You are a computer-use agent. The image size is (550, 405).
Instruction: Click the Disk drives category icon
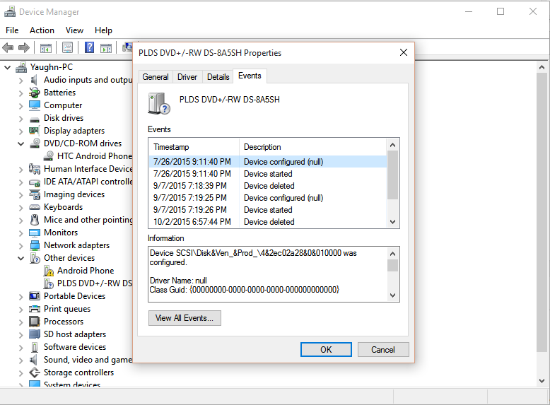(x=35, y=119)
